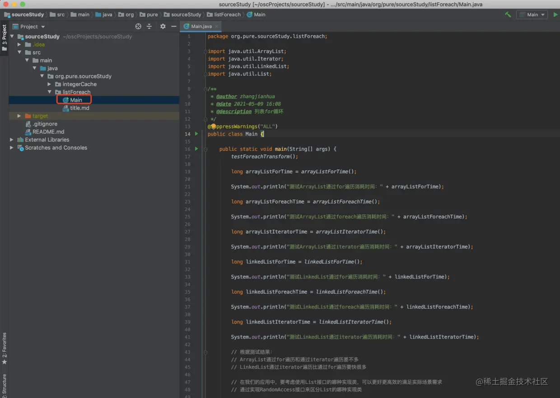Click the @author Javadoc tag
The height and width of the screenshot is (398, 560).
227,96
